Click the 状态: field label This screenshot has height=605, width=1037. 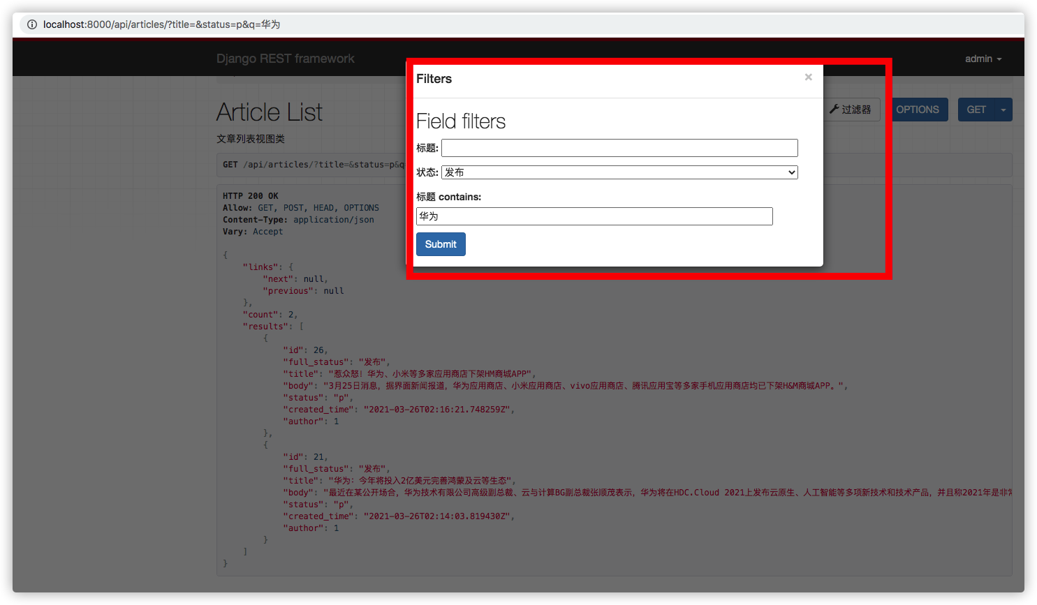point(427,172)
